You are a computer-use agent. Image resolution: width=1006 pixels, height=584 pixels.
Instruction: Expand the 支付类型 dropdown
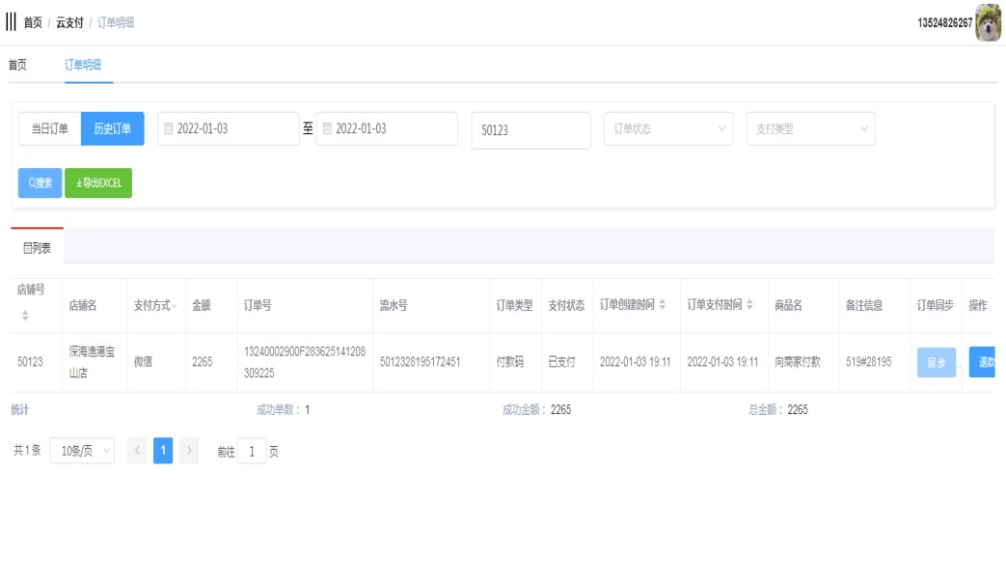pyautogui.click(x=810, y=128)
